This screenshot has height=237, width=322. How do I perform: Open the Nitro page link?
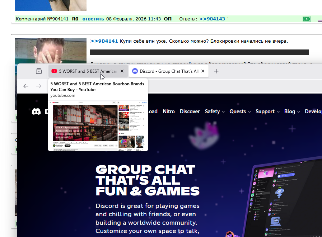169,112
